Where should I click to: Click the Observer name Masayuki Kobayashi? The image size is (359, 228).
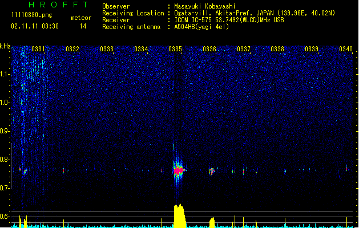point(204,6)
